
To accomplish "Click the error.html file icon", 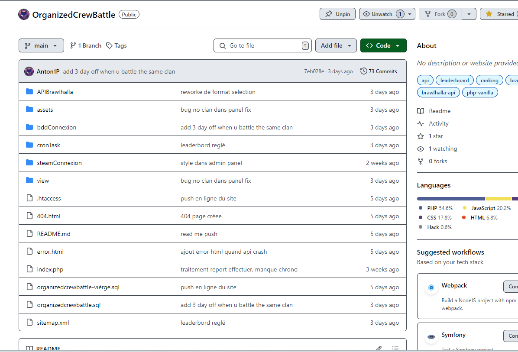I will coord(30,251).
